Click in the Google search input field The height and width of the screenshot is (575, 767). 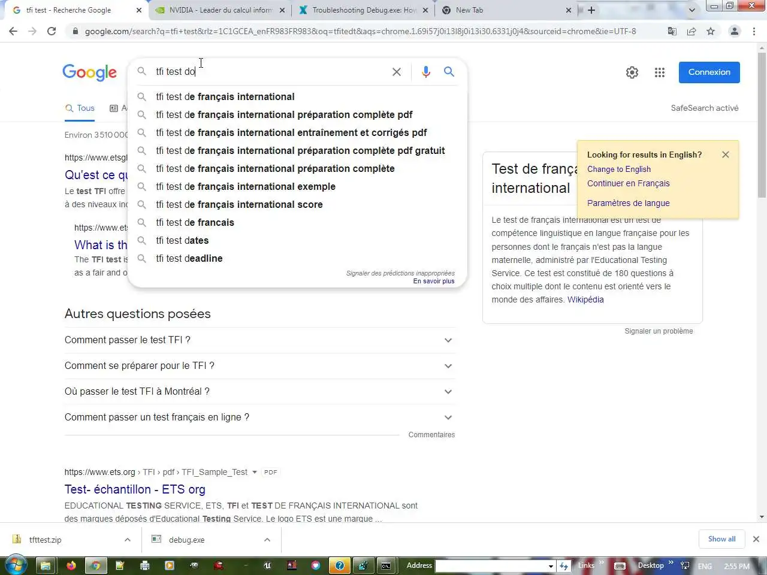pos(270,72)
